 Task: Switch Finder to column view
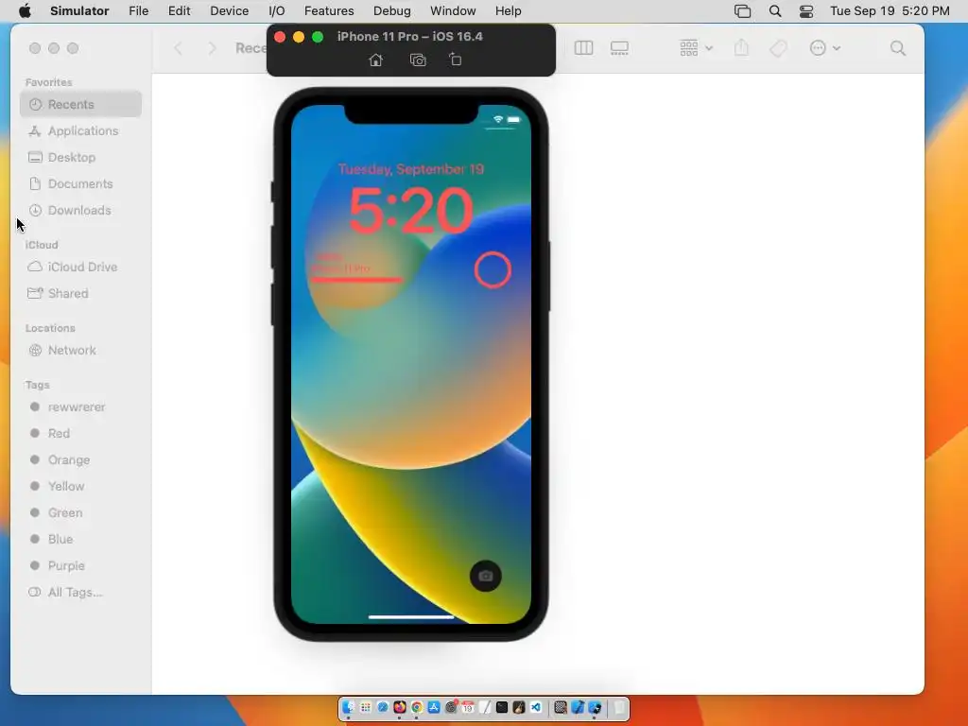[583, 48]
